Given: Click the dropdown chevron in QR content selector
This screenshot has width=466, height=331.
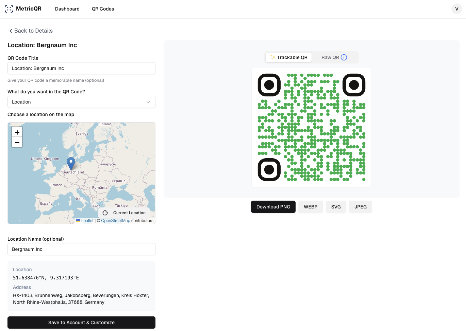Looking at the screenshot, I should pos(148,102).
